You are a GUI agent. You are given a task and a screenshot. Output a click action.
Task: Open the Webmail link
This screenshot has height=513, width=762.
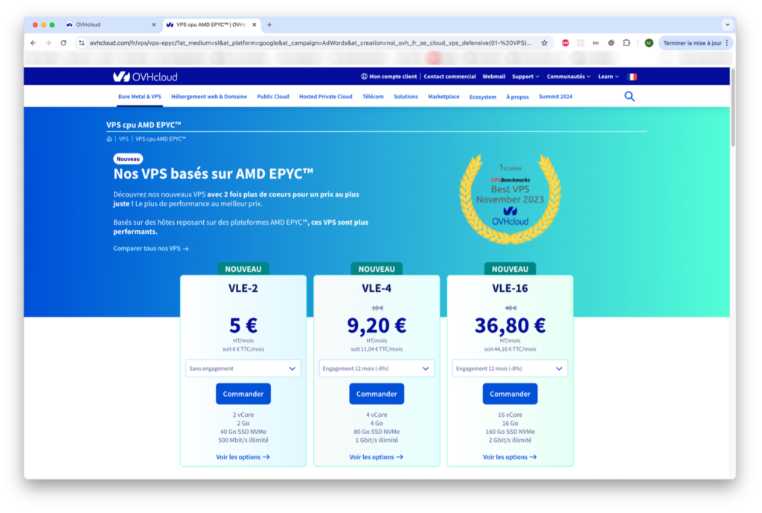(494, 77)
